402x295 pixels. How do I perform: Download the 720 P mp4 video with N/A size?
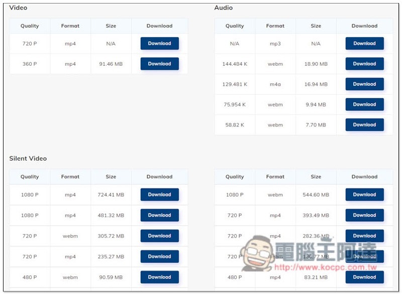pos(159,43)
